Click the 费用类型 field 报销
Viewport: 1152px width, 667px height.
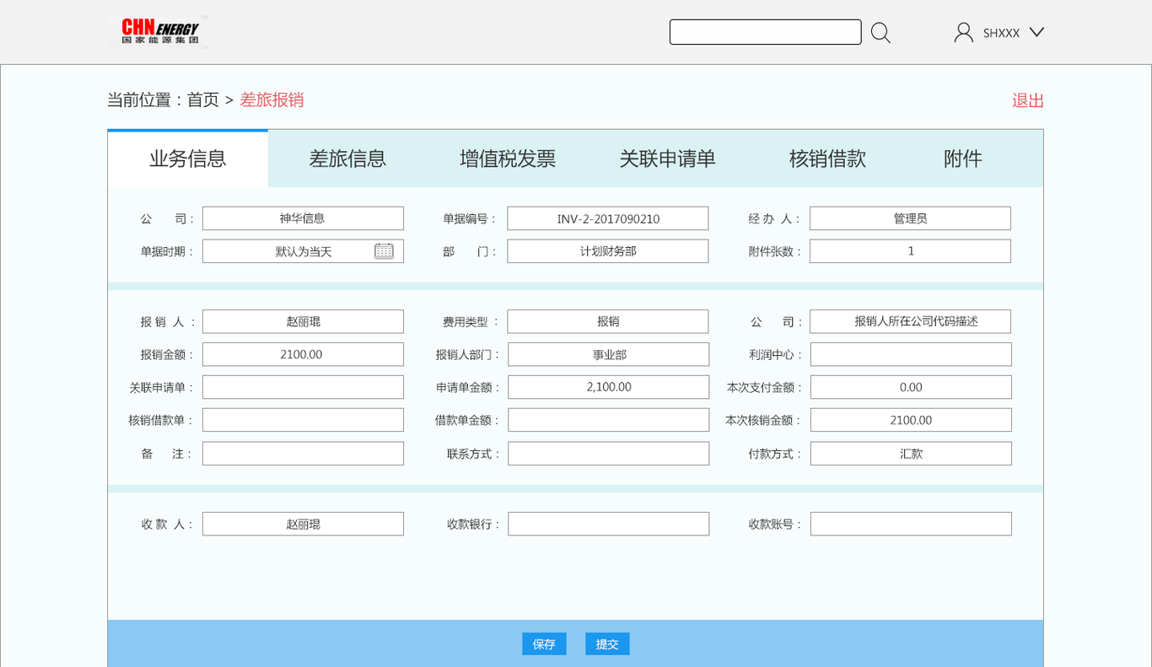[607, 321]
